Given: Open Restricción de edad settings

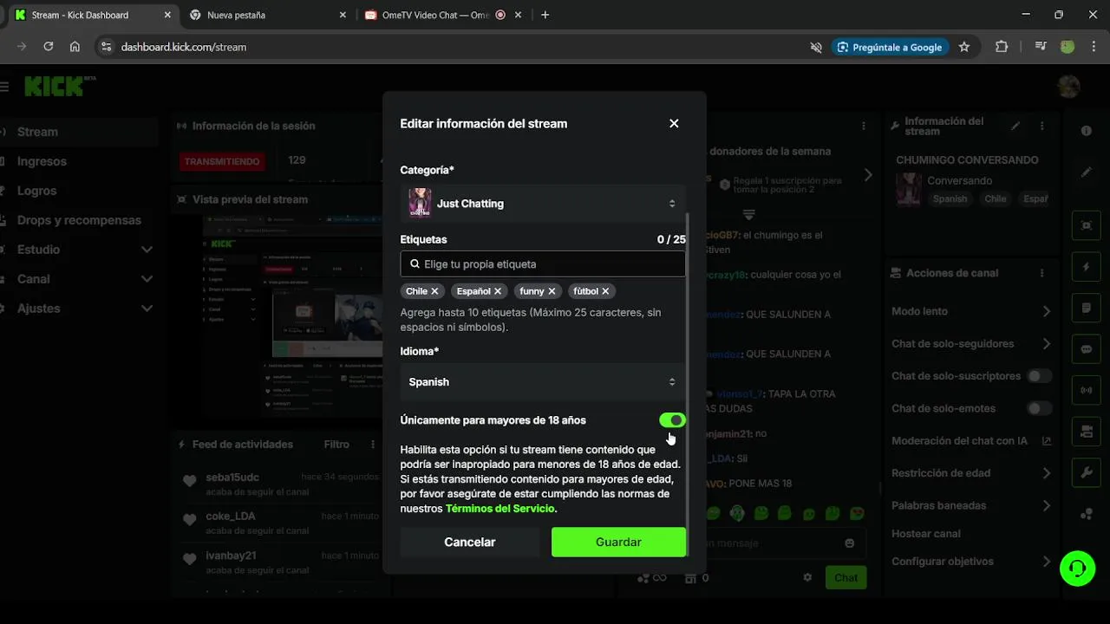Looking at the screenshot, I should pyautogui.click(x=971, y=473).
